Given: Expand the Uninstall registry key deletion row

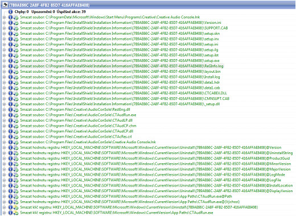Looking at the screenshot, I should [x=4, y=207].
